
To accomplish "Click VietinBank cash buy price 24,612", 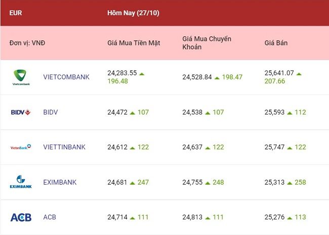I will (x=117, y=147).
